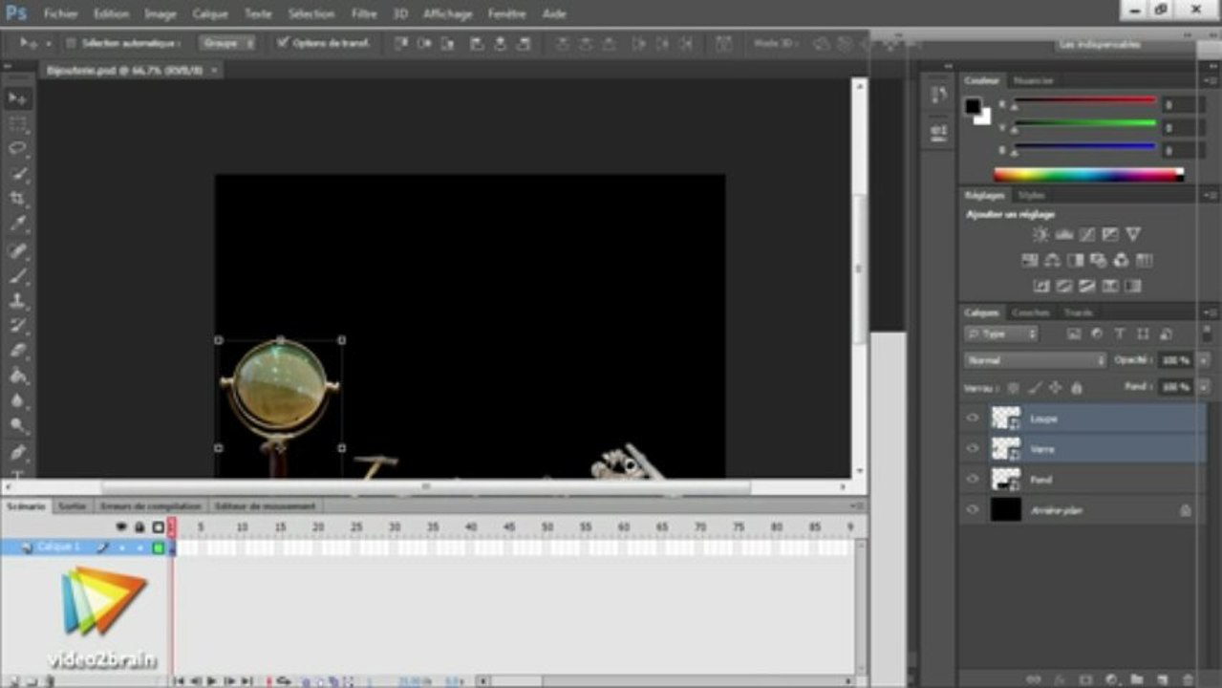Open the Fichier menu
The height and width of the screenshot is (688, 1222).
click(x=61, y=13)
